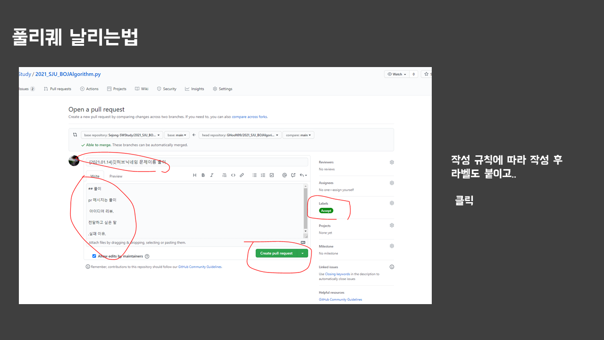Insert a bulleted list
The height and width of the screenshot is (340, 604).
254,175
